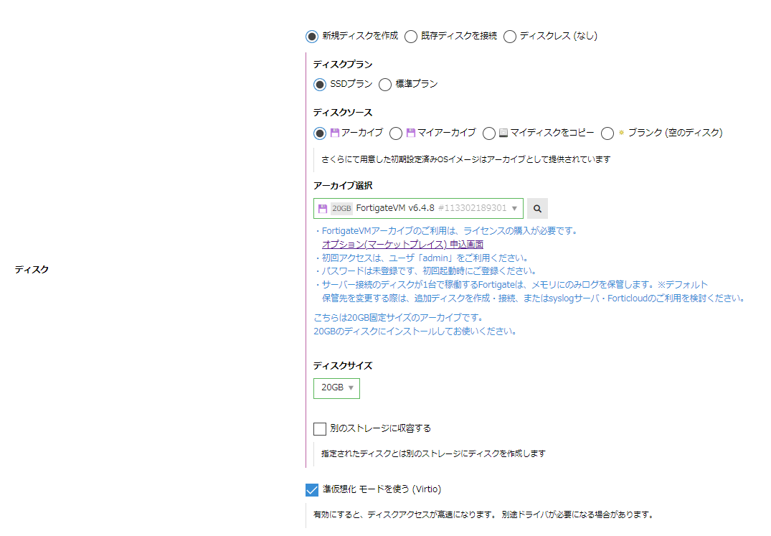This screenshot has width=771, height=536.
Task: Click note about FortigateVM license purchase
Action: click(448, 230)
